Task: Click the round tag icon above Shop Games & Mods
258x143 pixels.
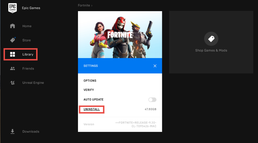Action: pos(211,39)
